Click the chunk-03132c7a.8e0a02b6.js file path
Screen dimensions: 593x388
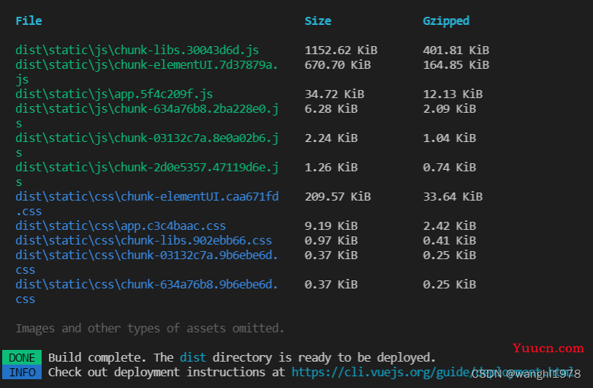147,146
